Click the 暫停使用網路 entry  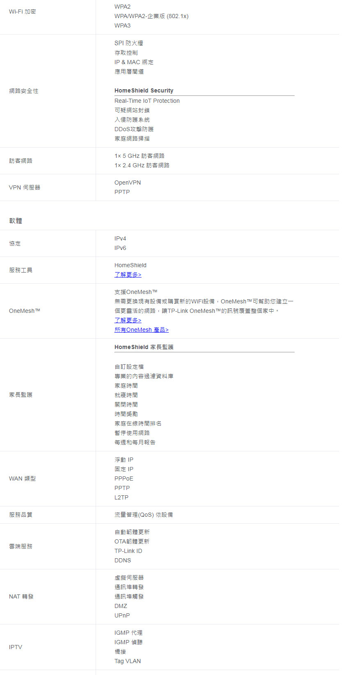(x=132, y=433)
